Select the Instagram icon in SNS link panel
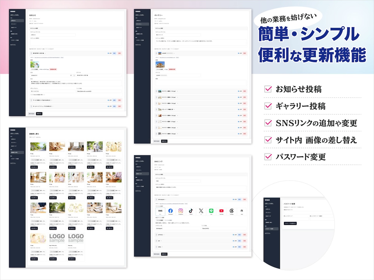 [x=181, y=212]
